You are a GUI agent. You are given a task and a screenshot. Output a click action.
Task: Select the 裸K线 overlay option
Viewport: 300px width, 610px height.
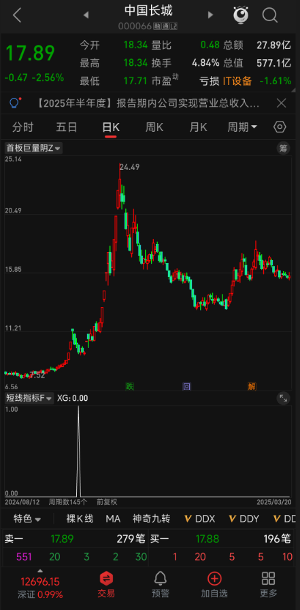point(80,518)
